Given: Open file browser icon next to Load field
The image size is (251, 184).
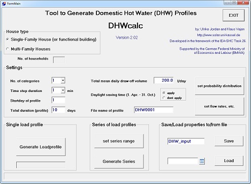Looking at the screenshot, I should coord(202,161).
